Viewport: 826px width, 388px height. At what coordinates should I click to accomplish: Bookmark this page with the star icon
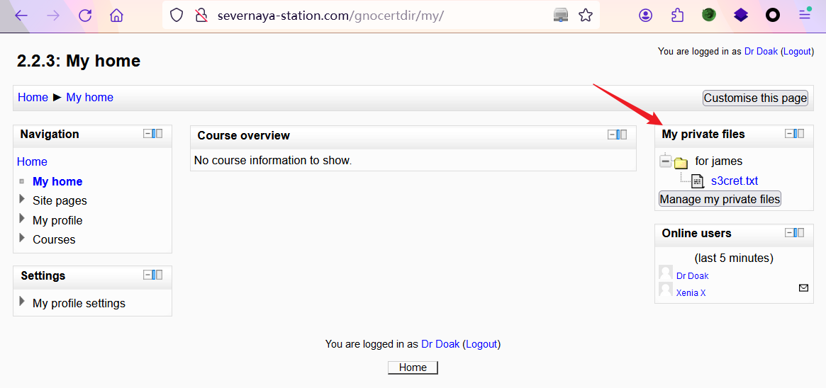click(586, 15)
